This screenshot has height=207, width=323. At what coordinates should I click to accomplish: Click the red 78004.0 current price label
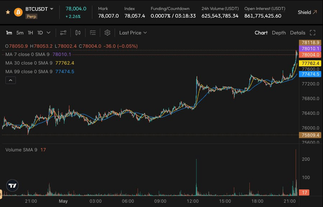click(x=310, y=55)
